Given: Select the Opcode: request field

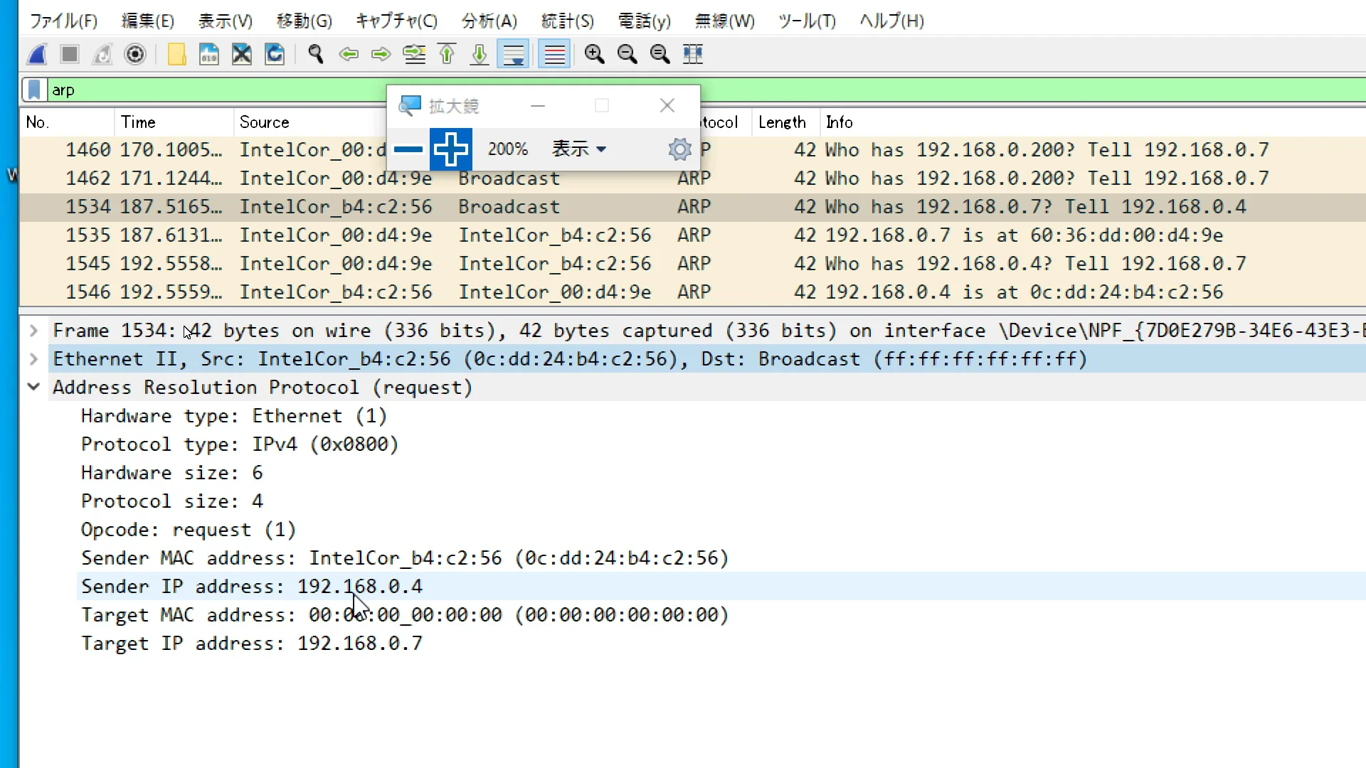Looking at the screenshot, I should pos(189,530).
